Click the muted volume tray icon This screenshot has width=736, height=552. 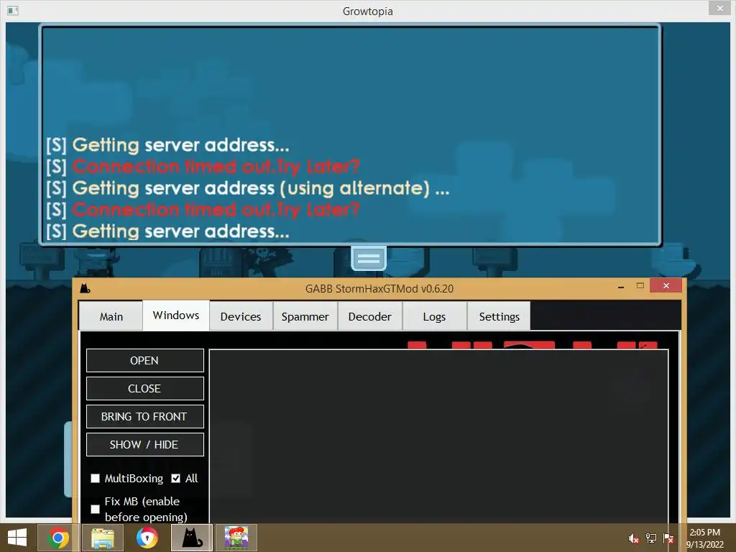click(x=634, y=538)
